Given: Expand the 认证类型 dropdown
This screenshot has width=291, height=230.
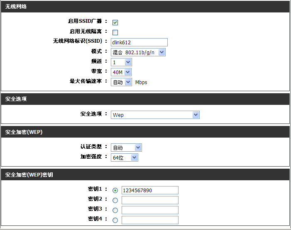Looking at the screenshot, I should pos(126,148).
